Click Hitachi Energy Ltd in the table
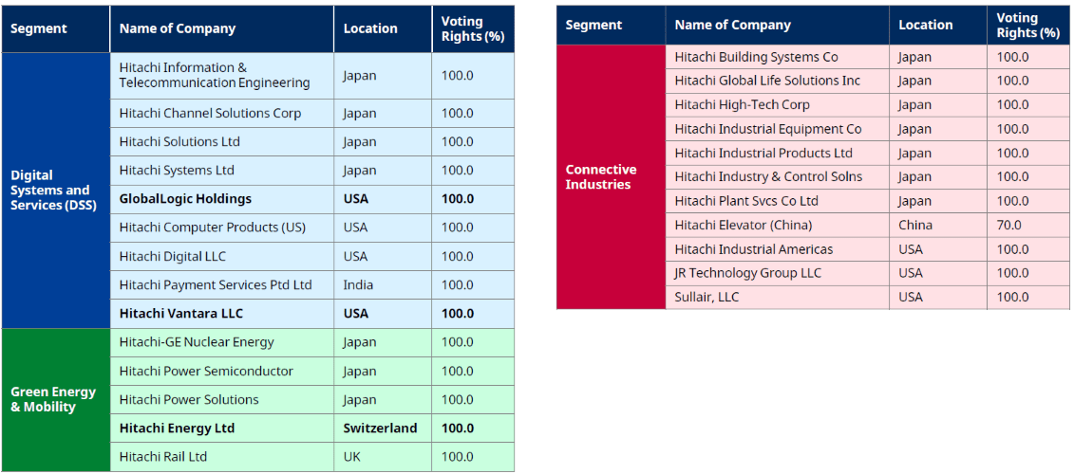Image resolution: width=1074 pixels, height=474 pixels. (x=177, y=428)
